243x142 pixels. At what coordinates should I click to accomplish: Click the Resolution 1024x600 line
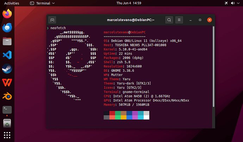[123, 66]
